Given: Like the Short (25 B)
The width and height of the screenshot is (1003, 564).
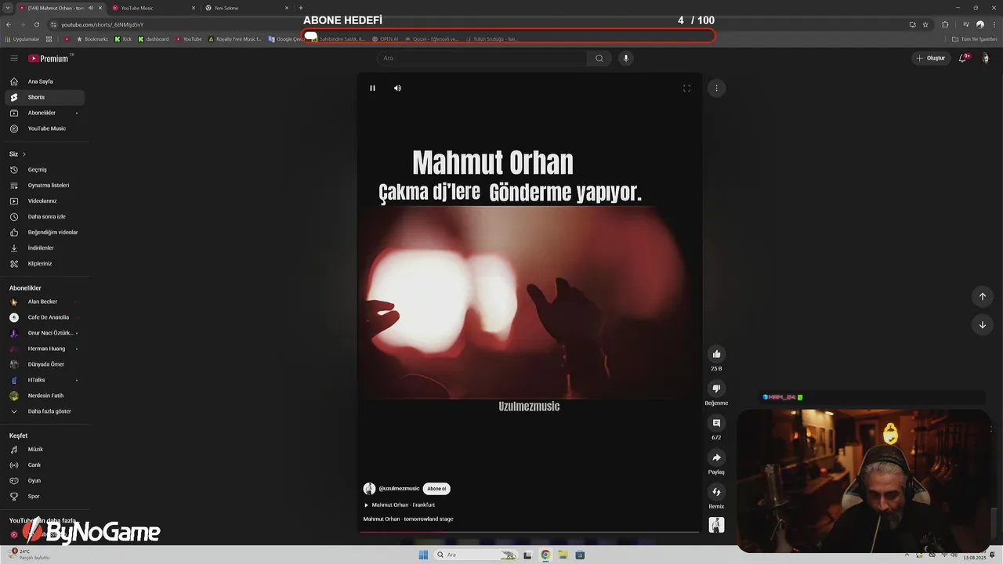Looking at the screenshot, I should point(716,354).
